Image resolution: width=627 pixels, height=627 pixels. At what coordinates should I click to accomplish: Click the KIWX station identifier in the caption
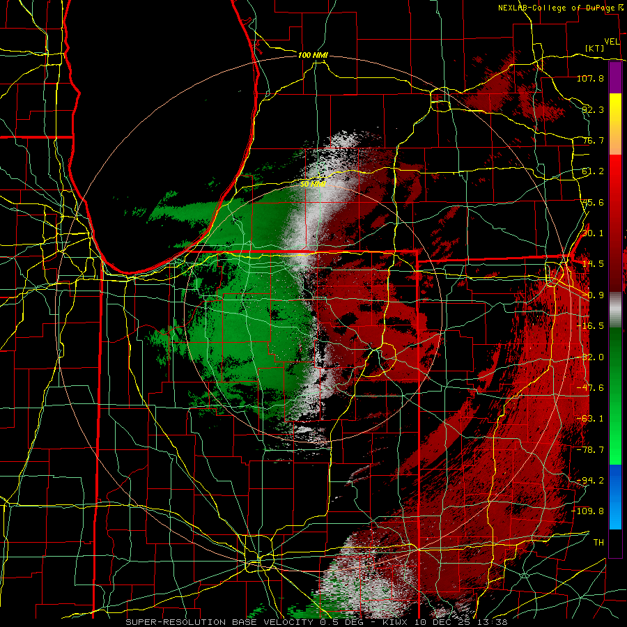click(x=396, y=622)
